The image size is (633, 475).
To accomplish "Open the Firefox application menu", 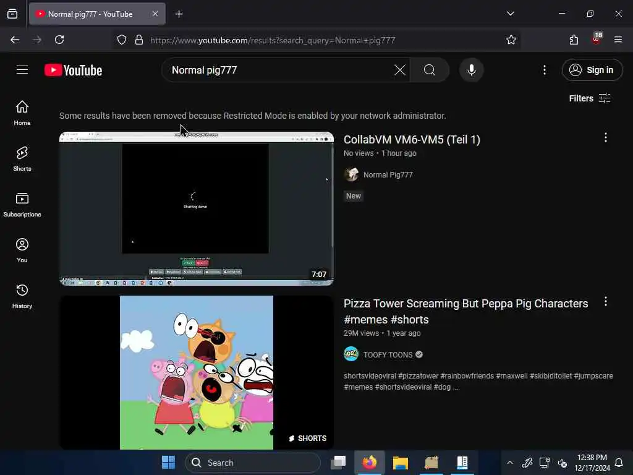I will (618, 40).
